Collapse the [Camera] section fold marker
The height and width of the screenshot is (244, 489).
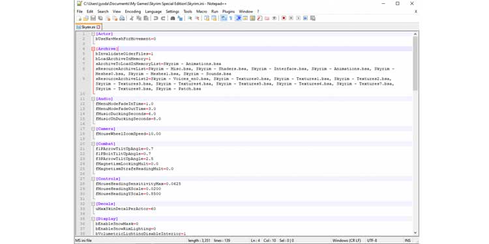point(93,129)
